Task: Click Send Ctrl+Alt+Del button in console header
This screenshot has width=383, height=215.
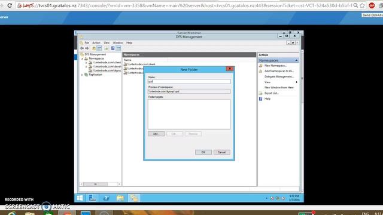Action: click(x=372, y=15)
